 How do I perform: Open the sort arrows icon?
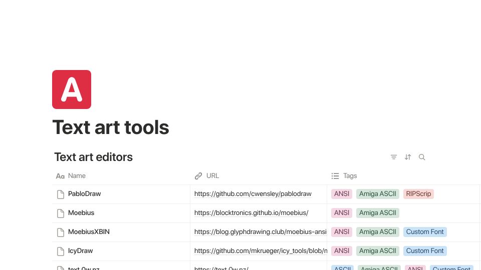coord(408,157)
